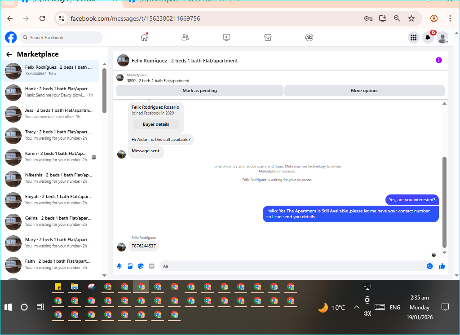Open site information icon in address bar

pyautogui.click(x=62, y=18)
